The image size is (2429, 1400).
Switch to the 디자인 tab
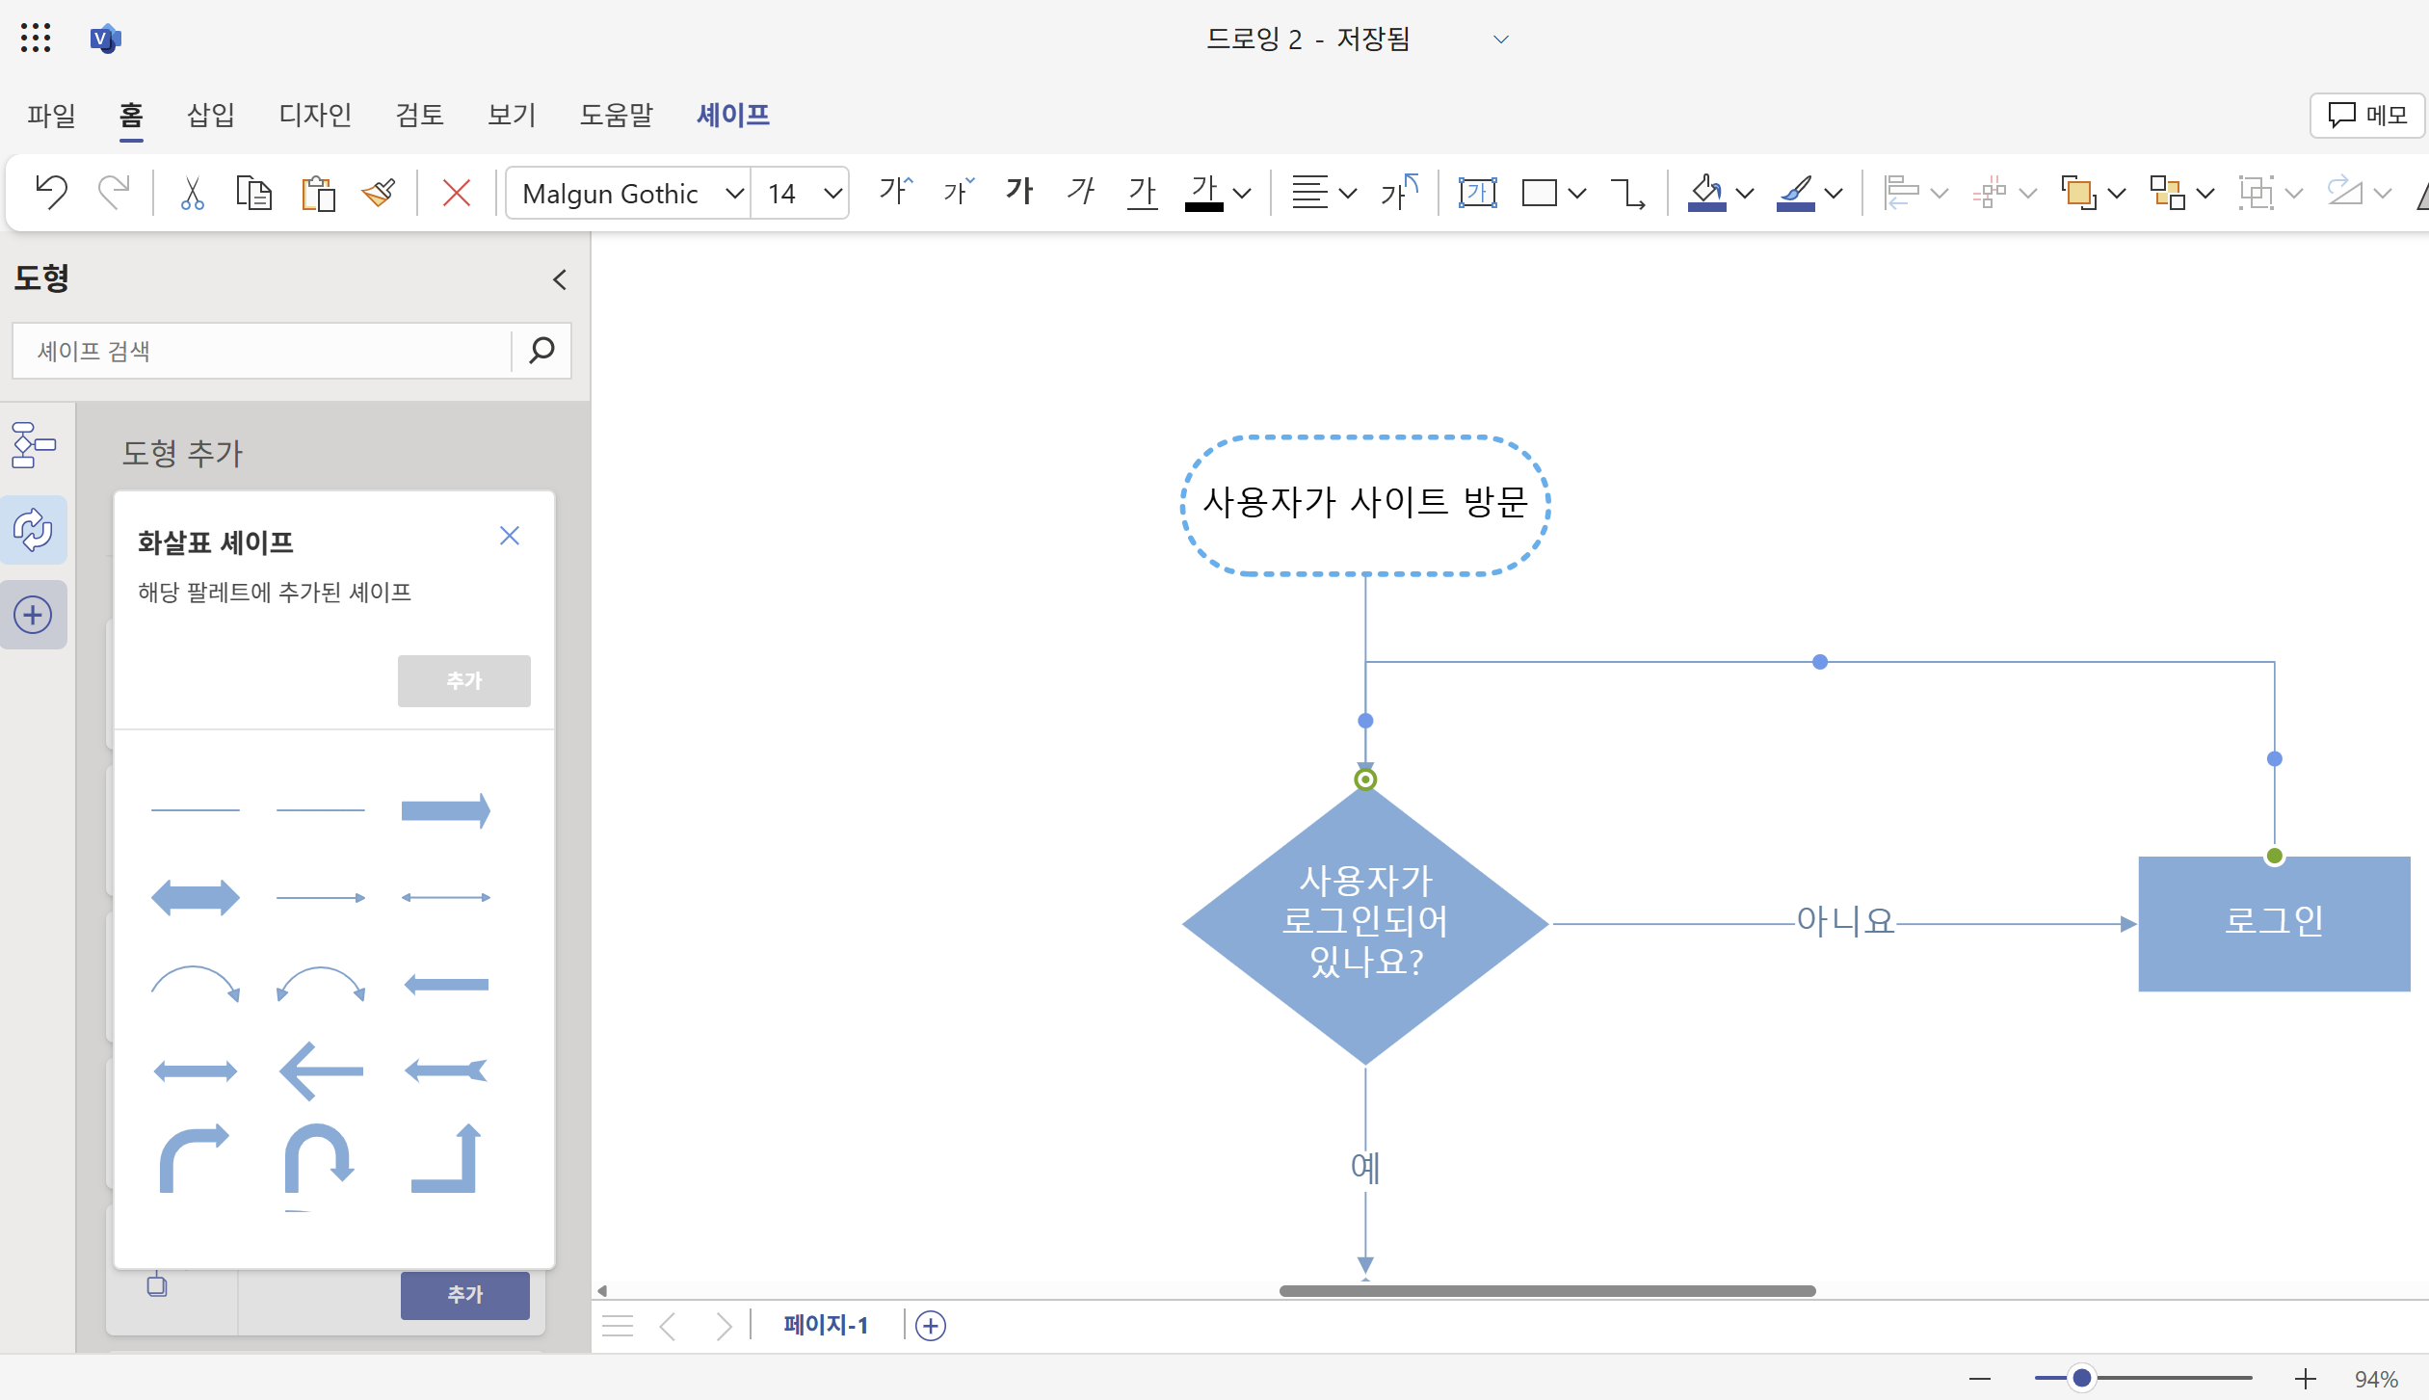(315, 115)
